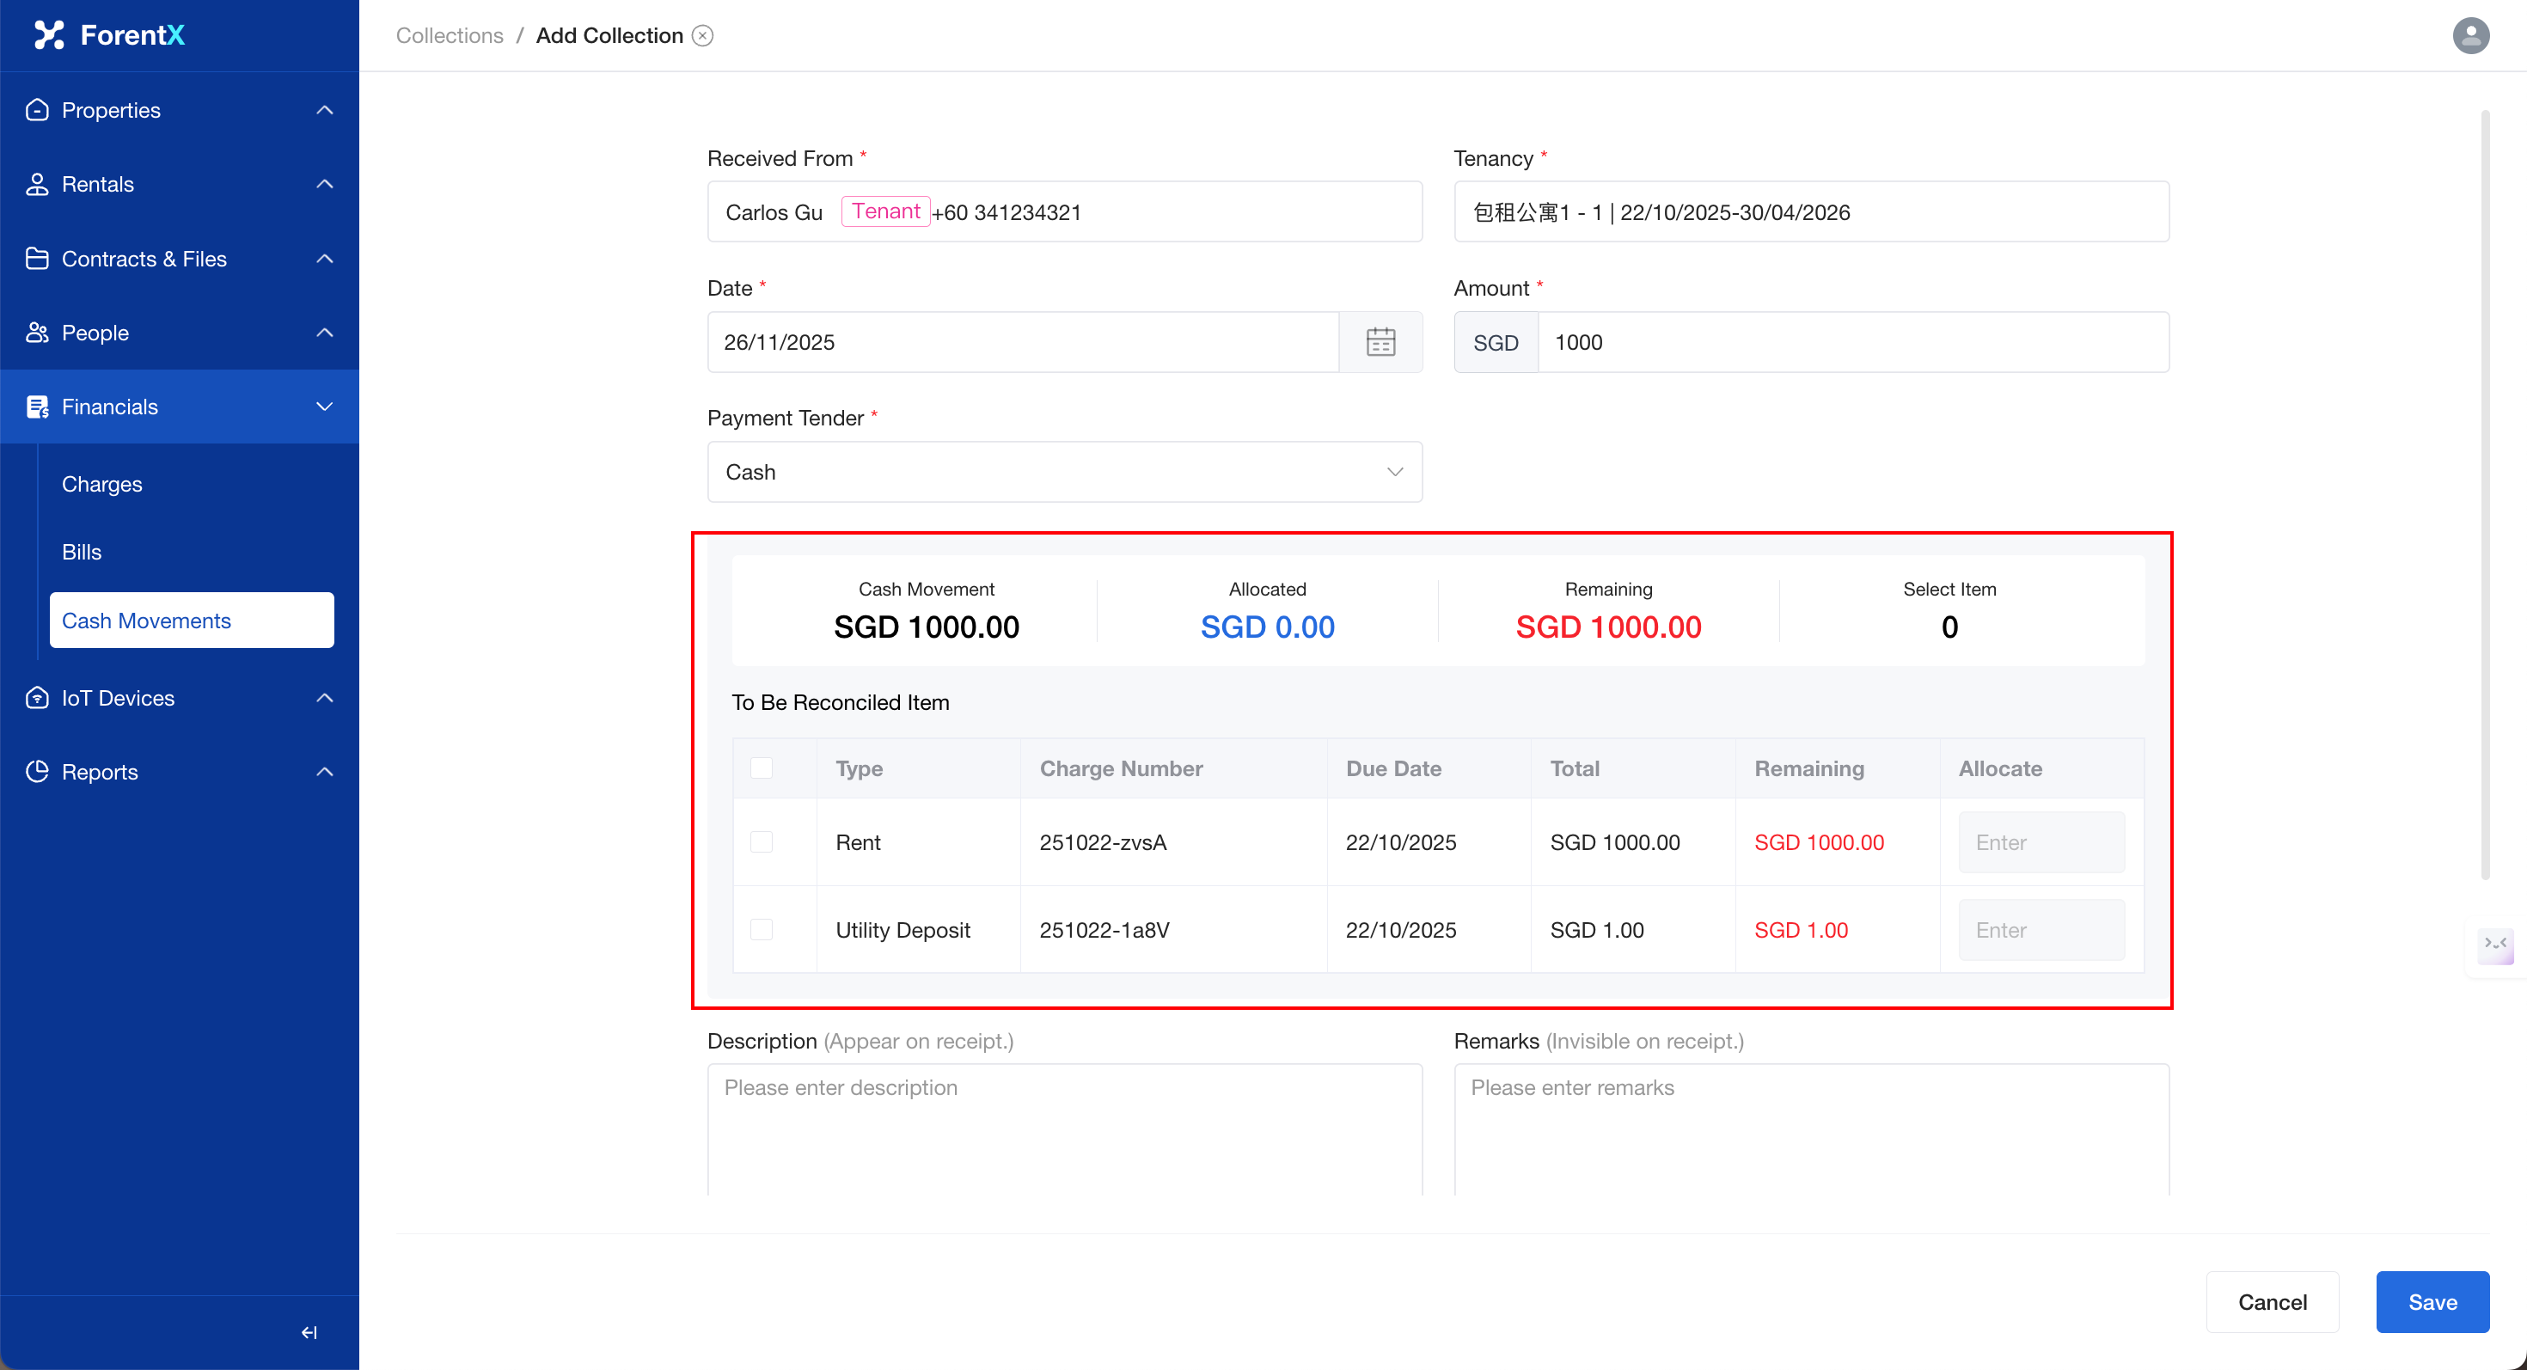Click the Save button

click(x=2432, y=1301)
